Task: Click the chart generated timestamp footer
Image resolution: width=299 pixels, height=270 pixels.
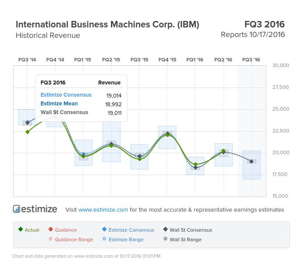Action: [86, 256]
